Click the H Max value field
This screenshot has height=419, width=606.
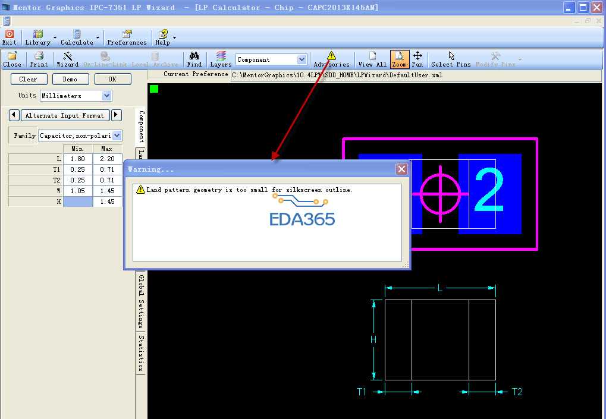(108, 201)
